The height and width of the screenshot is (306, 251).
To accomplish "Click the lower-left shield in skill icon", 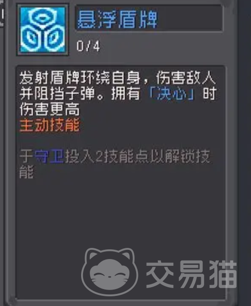I will click(31, 38).
